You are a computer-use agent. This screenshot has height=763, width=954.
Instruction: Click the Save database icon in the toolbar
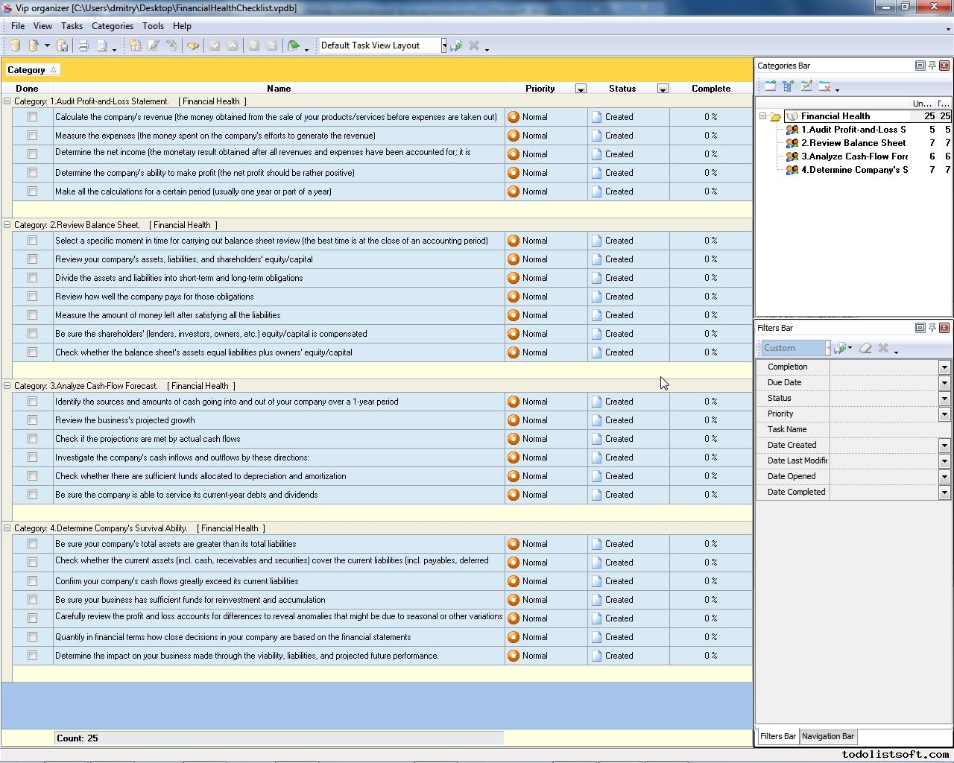coord(63,46)
